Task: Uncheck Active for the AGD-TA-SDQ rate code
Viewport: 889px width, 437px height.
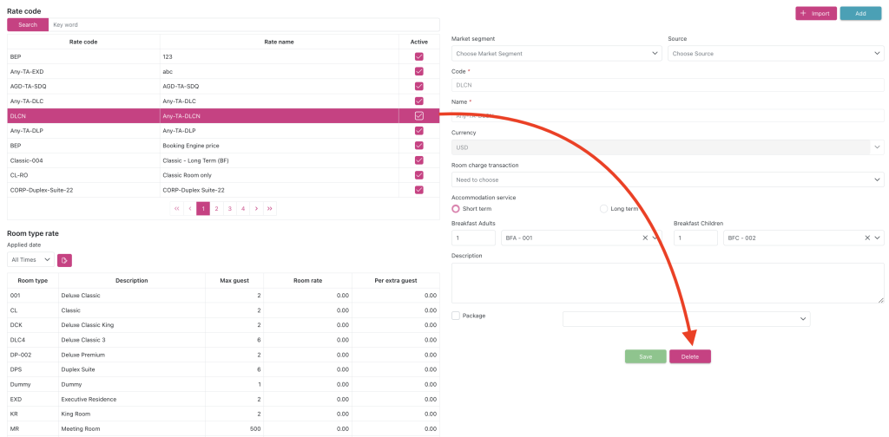Action: click(x=419, y=86)
